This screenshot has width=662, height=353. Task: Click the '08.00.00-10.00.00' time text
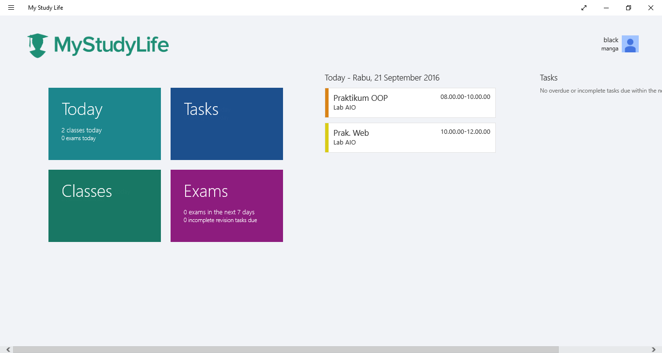click(465, 97)
